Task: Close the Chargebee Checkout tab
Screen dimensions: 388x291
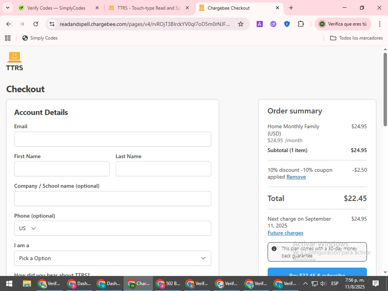Action: 277,8
